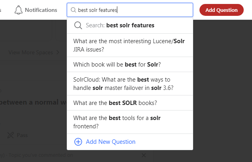This screenshot has width=252, height=162.
Task: Select 'What are the best SOLR books?'
Action: coord(130,103)
